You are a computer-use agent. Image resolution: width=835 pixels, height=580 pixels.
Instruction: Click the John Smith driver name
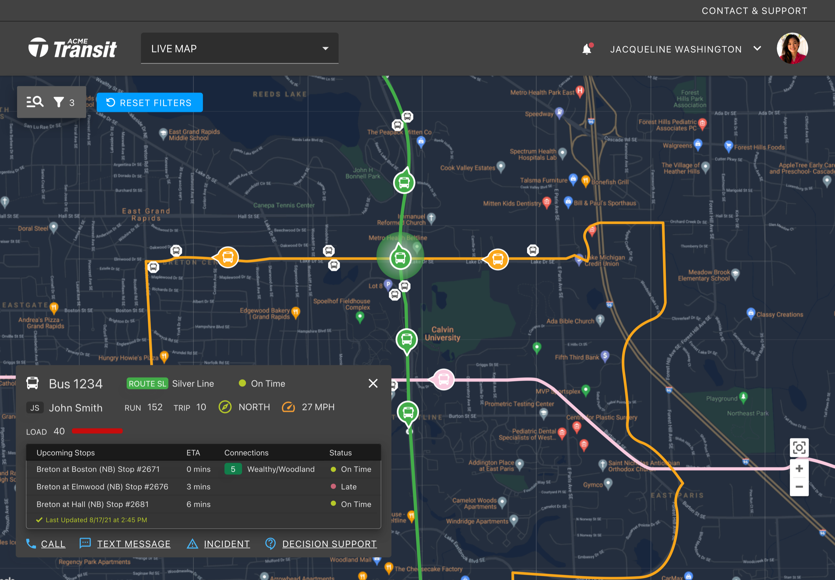click(x=75, y=408)
